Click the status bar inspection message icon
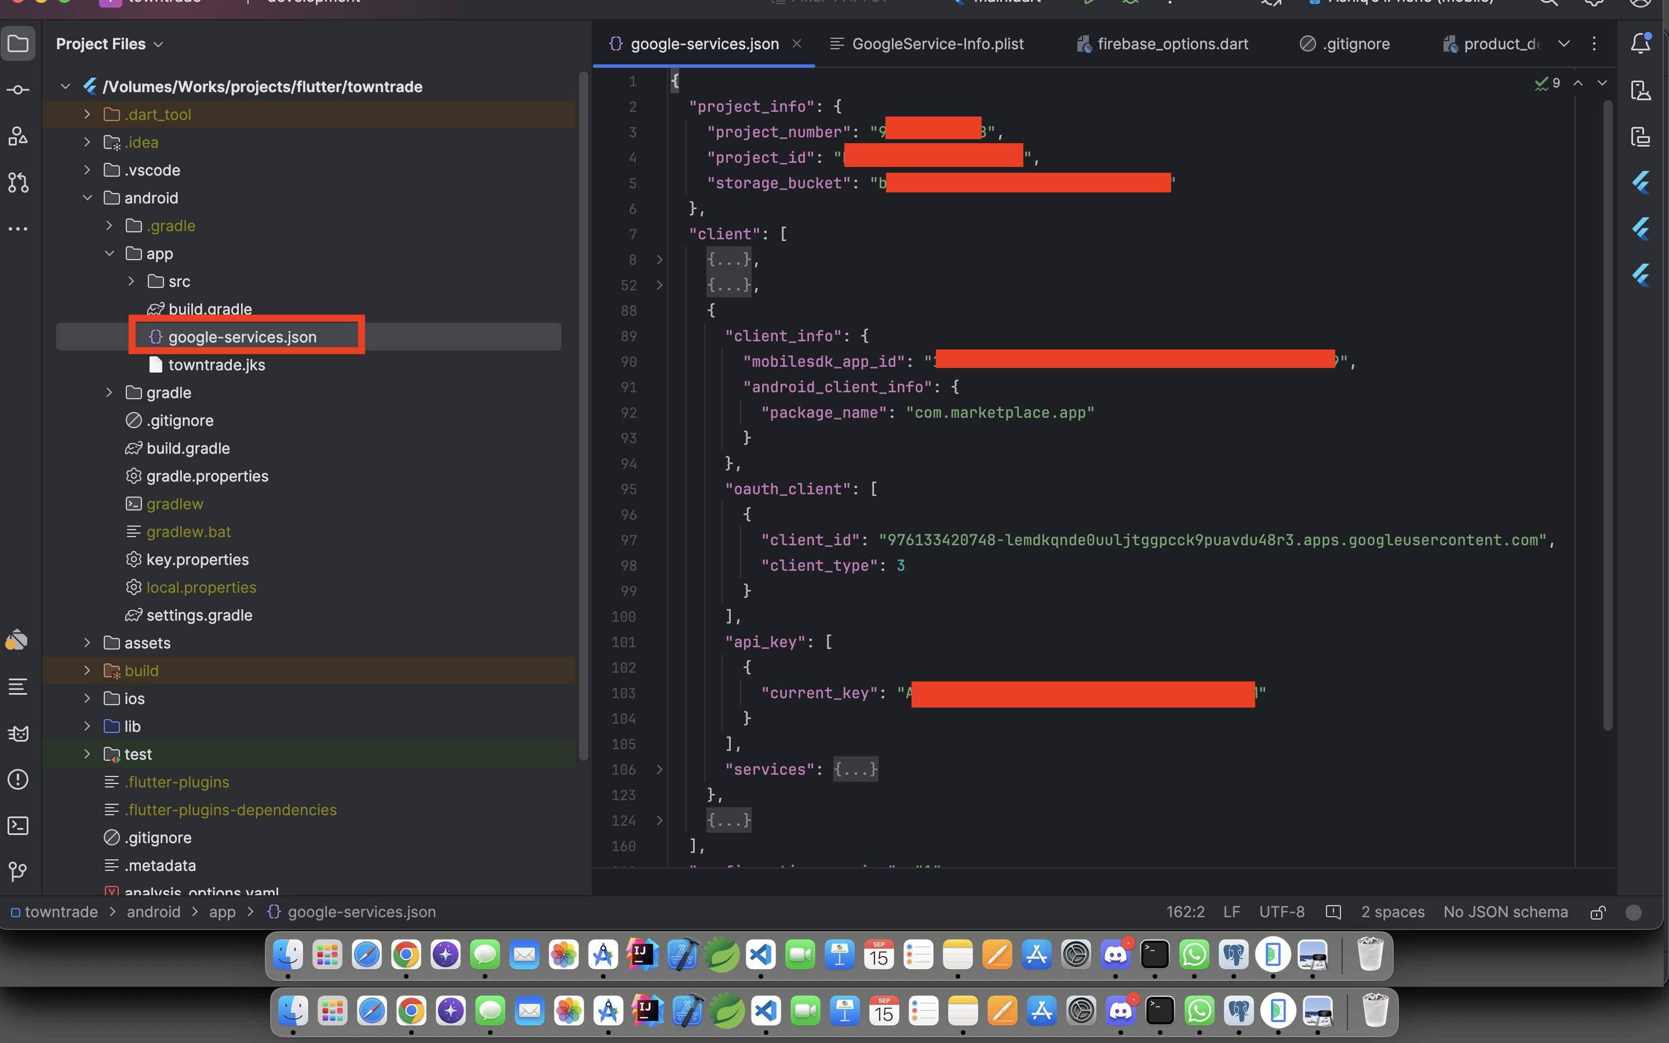Image resolution: width=1669 pixels, height=1043 pixels. [1333, 912]
